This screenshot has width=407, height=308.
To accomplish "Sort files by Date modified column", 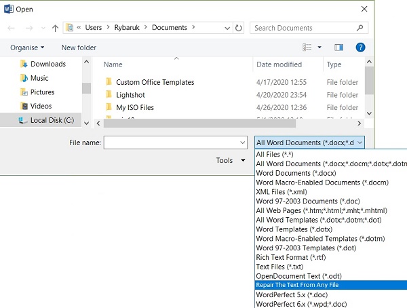I will (279, 64).
